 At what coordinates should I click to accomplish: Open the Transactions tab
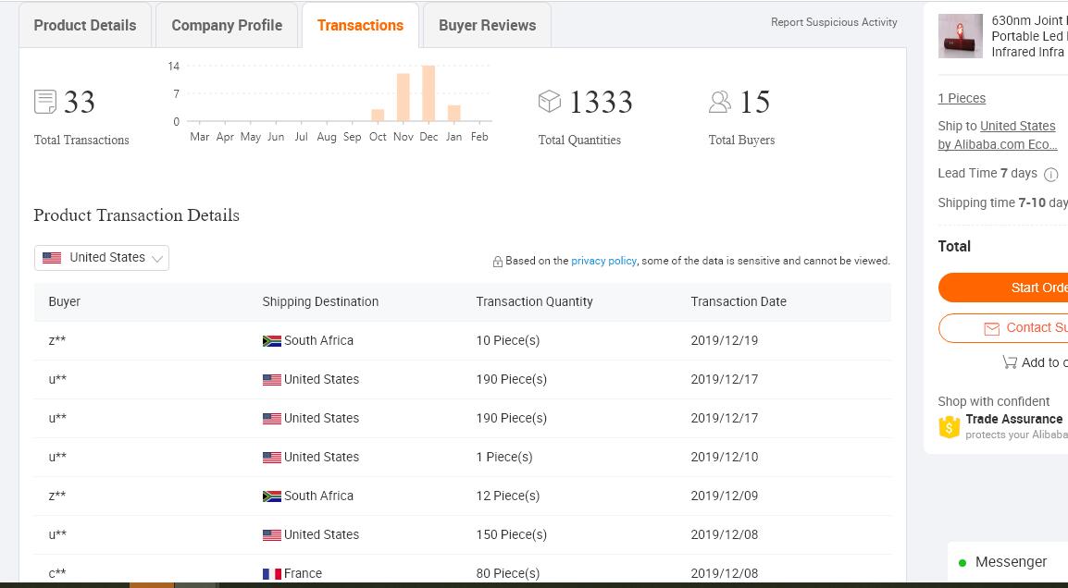pos(360,26)
